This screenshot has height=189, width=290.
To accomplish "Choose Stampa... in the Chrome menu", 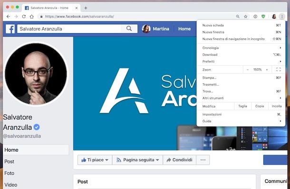I will (x=241, y=78).
